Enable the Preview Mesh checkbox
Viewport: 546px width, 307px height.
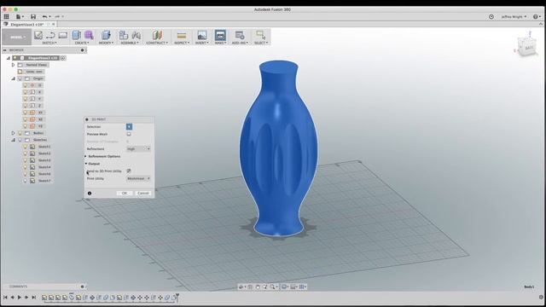129,134
